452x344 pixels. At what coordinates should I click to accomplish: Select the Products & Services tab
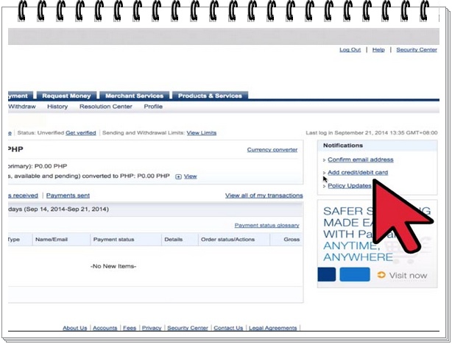(x=210, y=96)
